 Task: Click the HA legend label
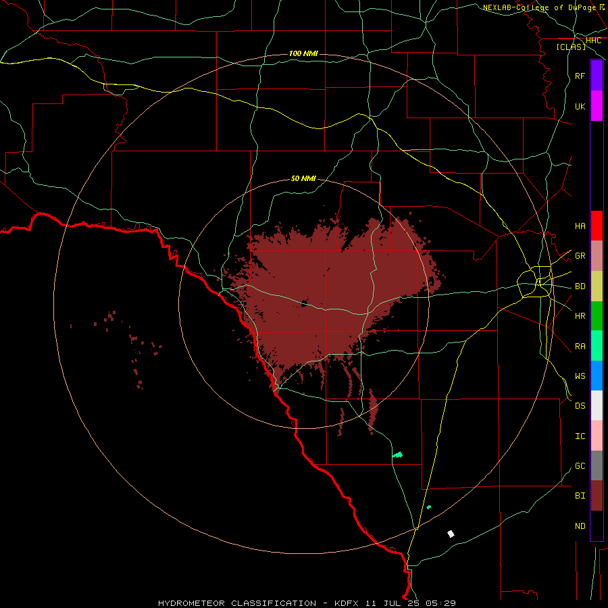click(x=580, y=226)
